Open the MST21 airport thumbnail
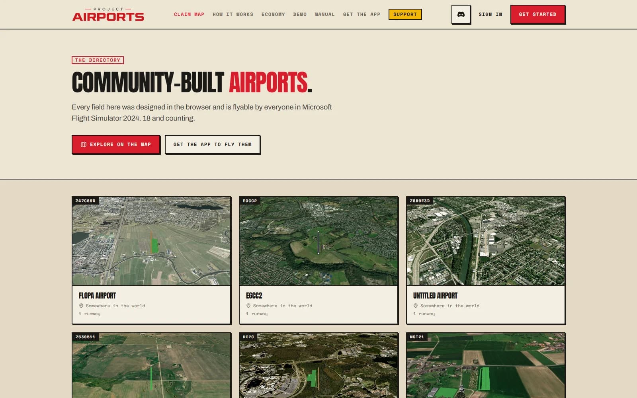 pyautogui.click(x=486, y=365)
